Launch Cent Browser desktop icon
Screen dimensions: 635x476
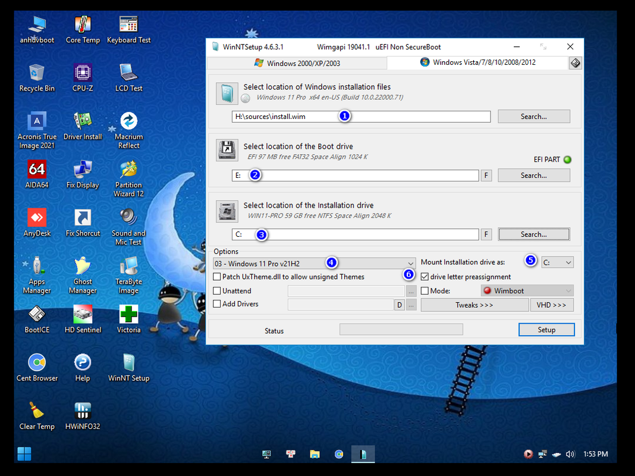point(37,368)
